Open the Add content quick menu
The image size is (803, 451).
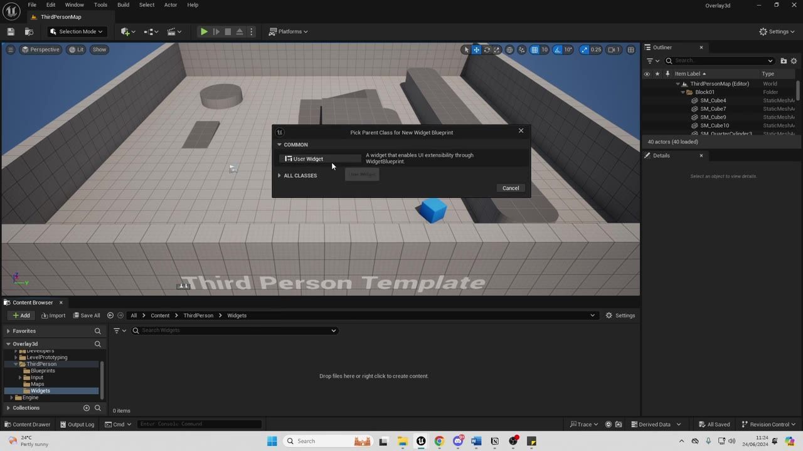pyautogui.click(x=126, y=31)
